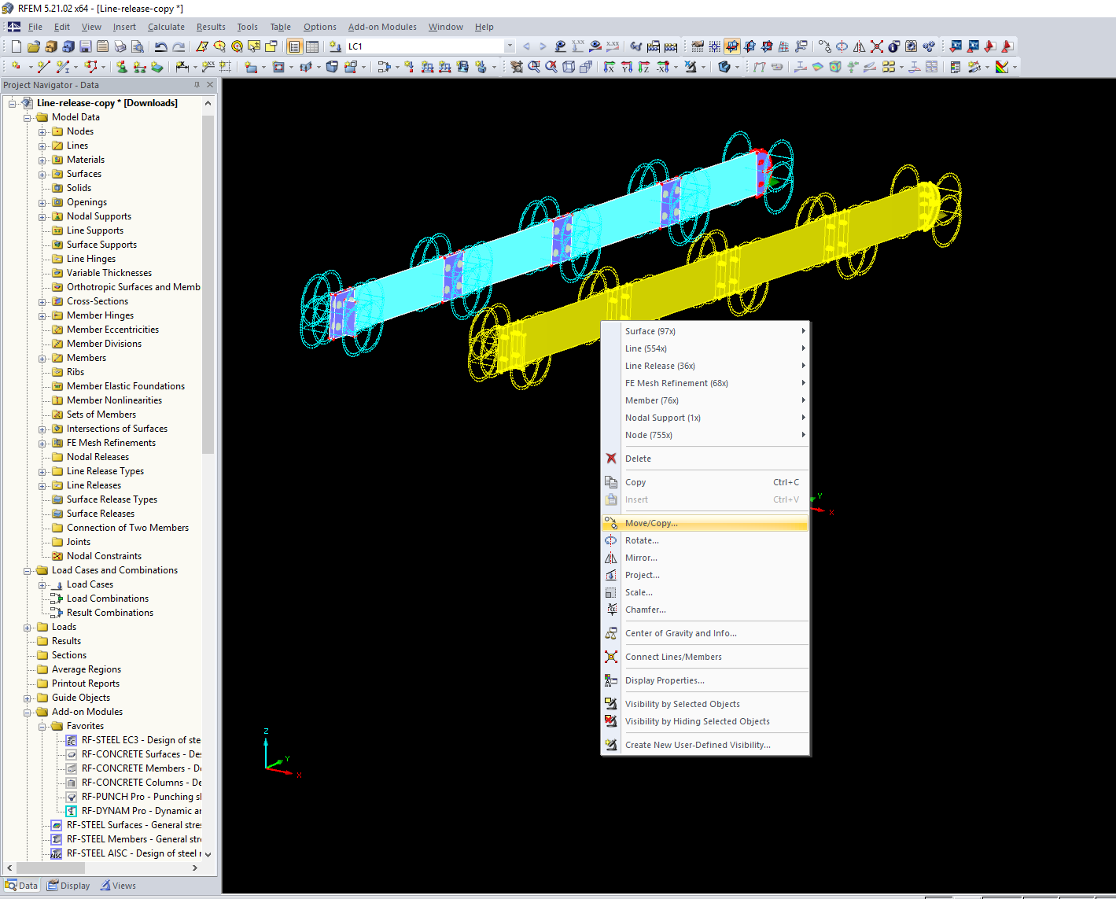Click the Print icon in the toolbar
This screenshot has height=899, width=1116.
(120, 46)
